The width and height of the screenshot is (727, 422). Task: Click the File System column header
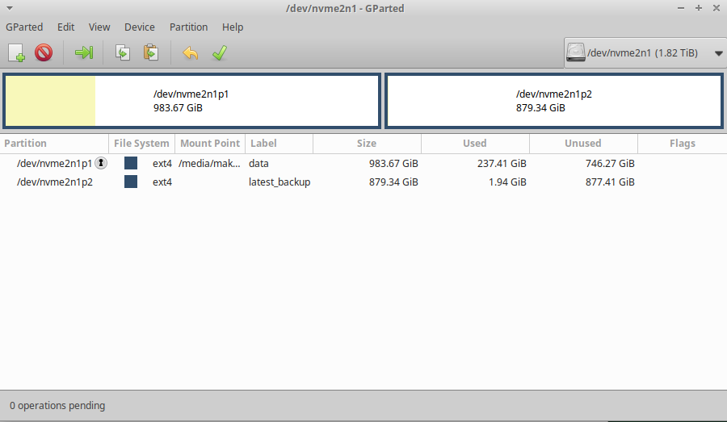point(141,143)
